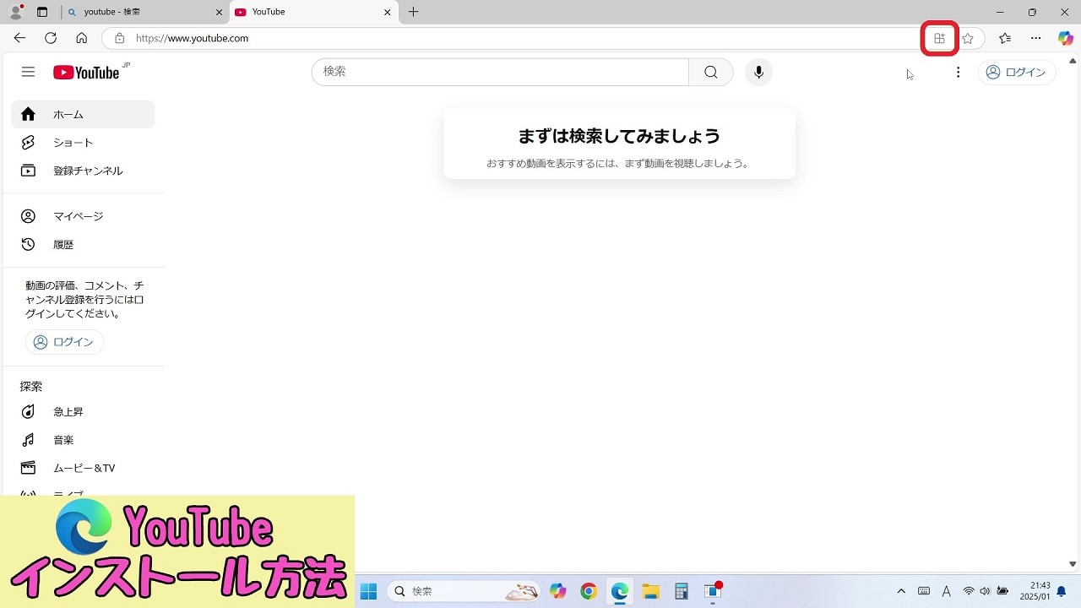Click the login button at top right
The image size is (1081, 608).
tap(1017, 72)
